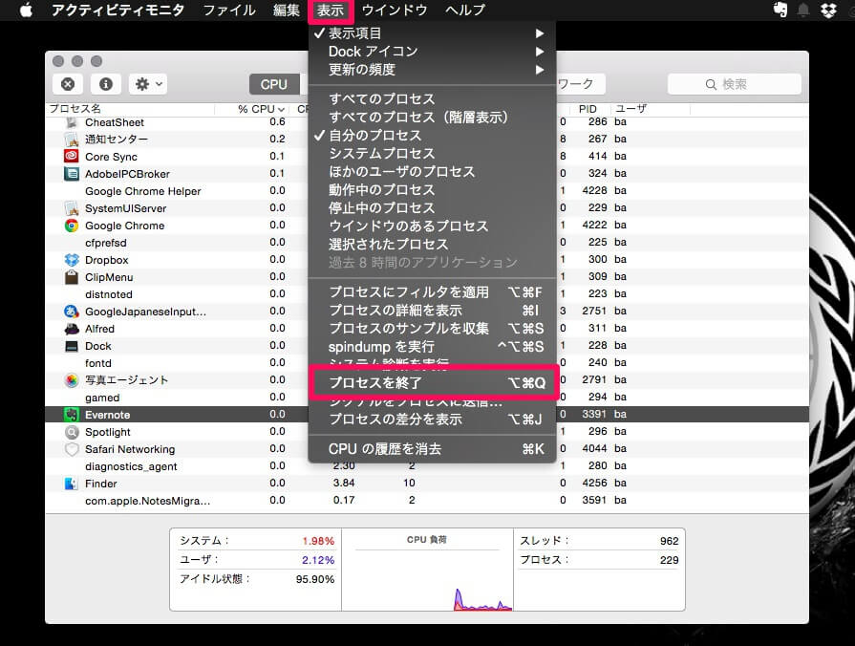Click the 検索 search field
Viewport: 855px width, 646px height.
[x=734, y=84]
